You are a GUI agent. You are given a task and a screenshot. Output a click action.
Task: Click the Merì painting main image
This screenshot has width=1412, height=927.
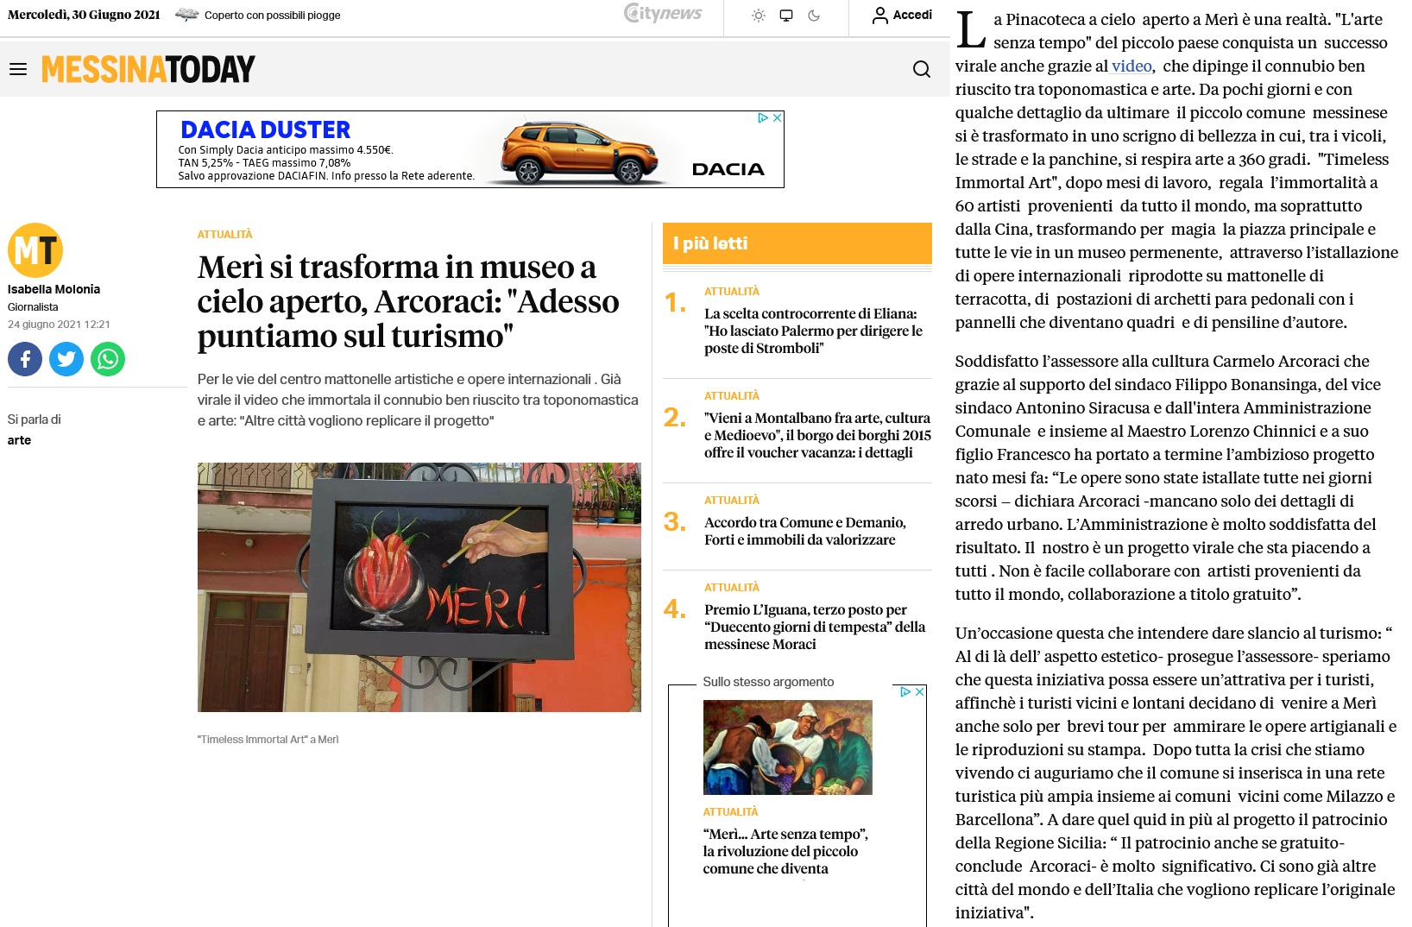pos(419,587)
